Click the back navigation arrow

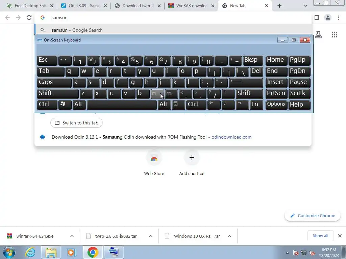pyautogui.click(x=7, y=18)
